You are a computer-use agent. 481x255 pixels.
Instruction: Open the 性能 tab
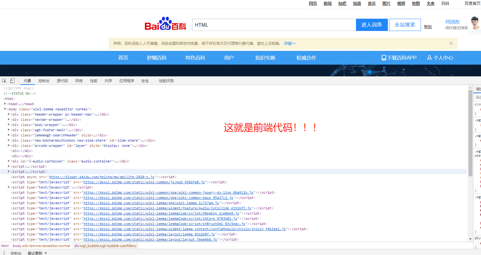[93, 81]
